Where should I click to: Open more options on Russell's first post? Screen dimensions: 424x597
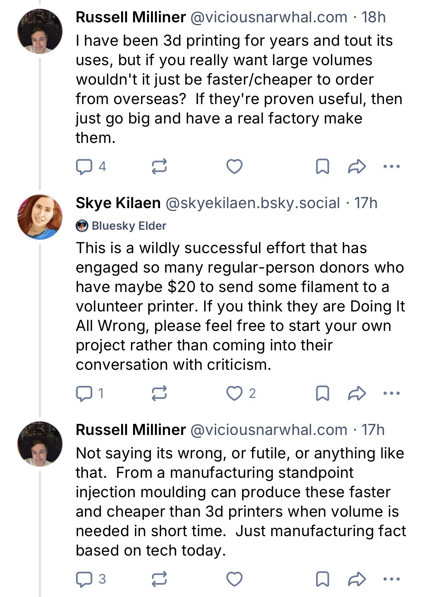coord(392,166)
